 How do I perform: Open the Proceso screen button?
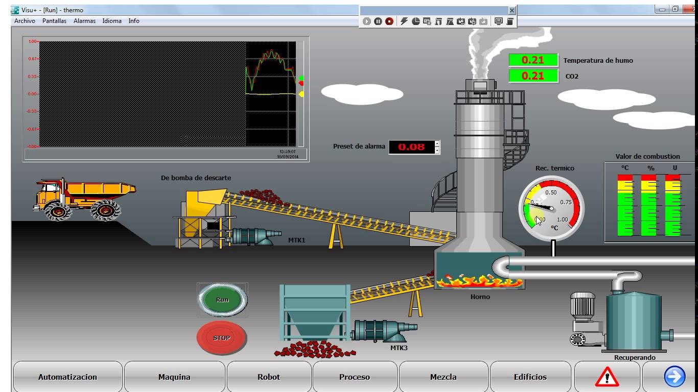tap(355, 377)
